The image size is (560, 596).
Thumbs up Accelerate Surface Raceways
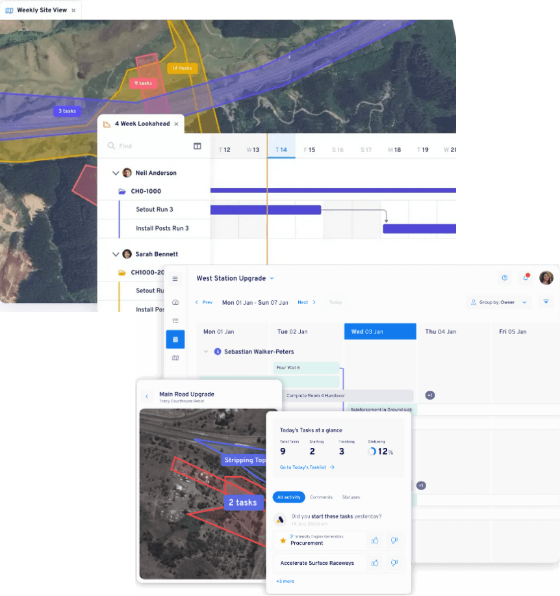375,563
